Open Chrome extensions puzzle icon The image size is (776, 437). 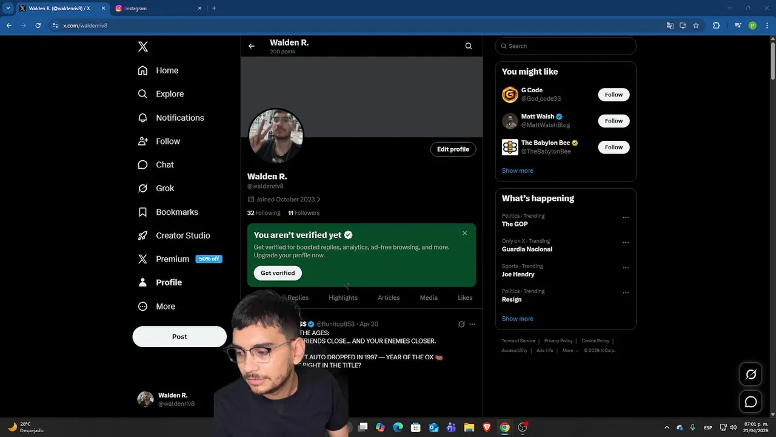(716, 25)
